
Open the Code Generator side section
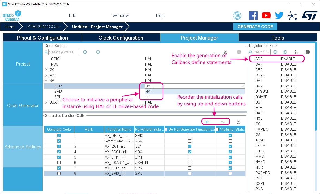[x=23, y=105]
